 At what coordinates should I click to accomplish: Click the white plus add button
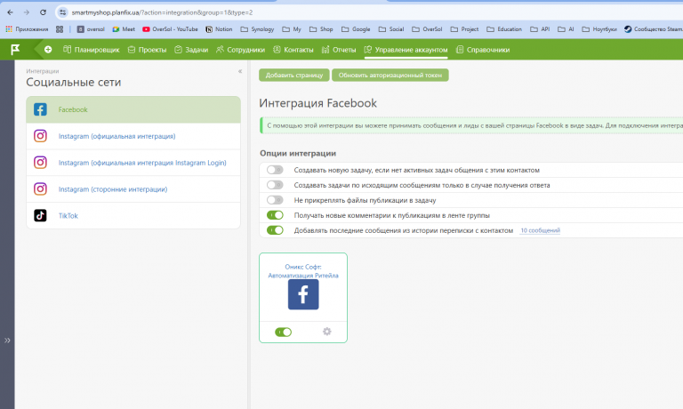[48, 50]
